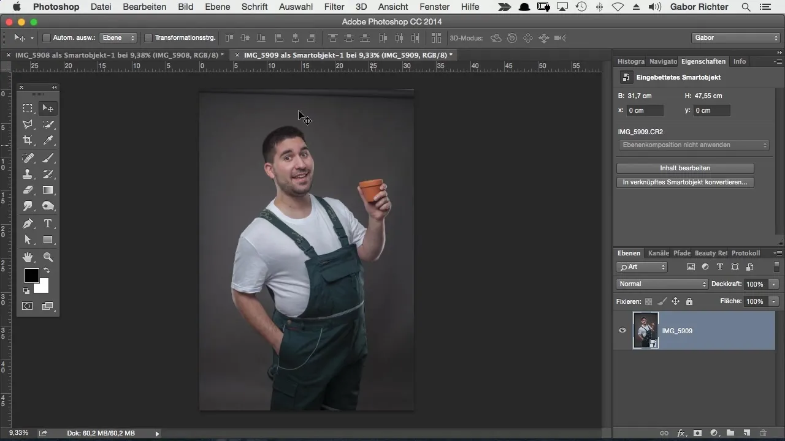Click the IMG_5909 layer thumbnail
Image resolution: width=785 pixels, height=441 pixels.
coord(646,331)
